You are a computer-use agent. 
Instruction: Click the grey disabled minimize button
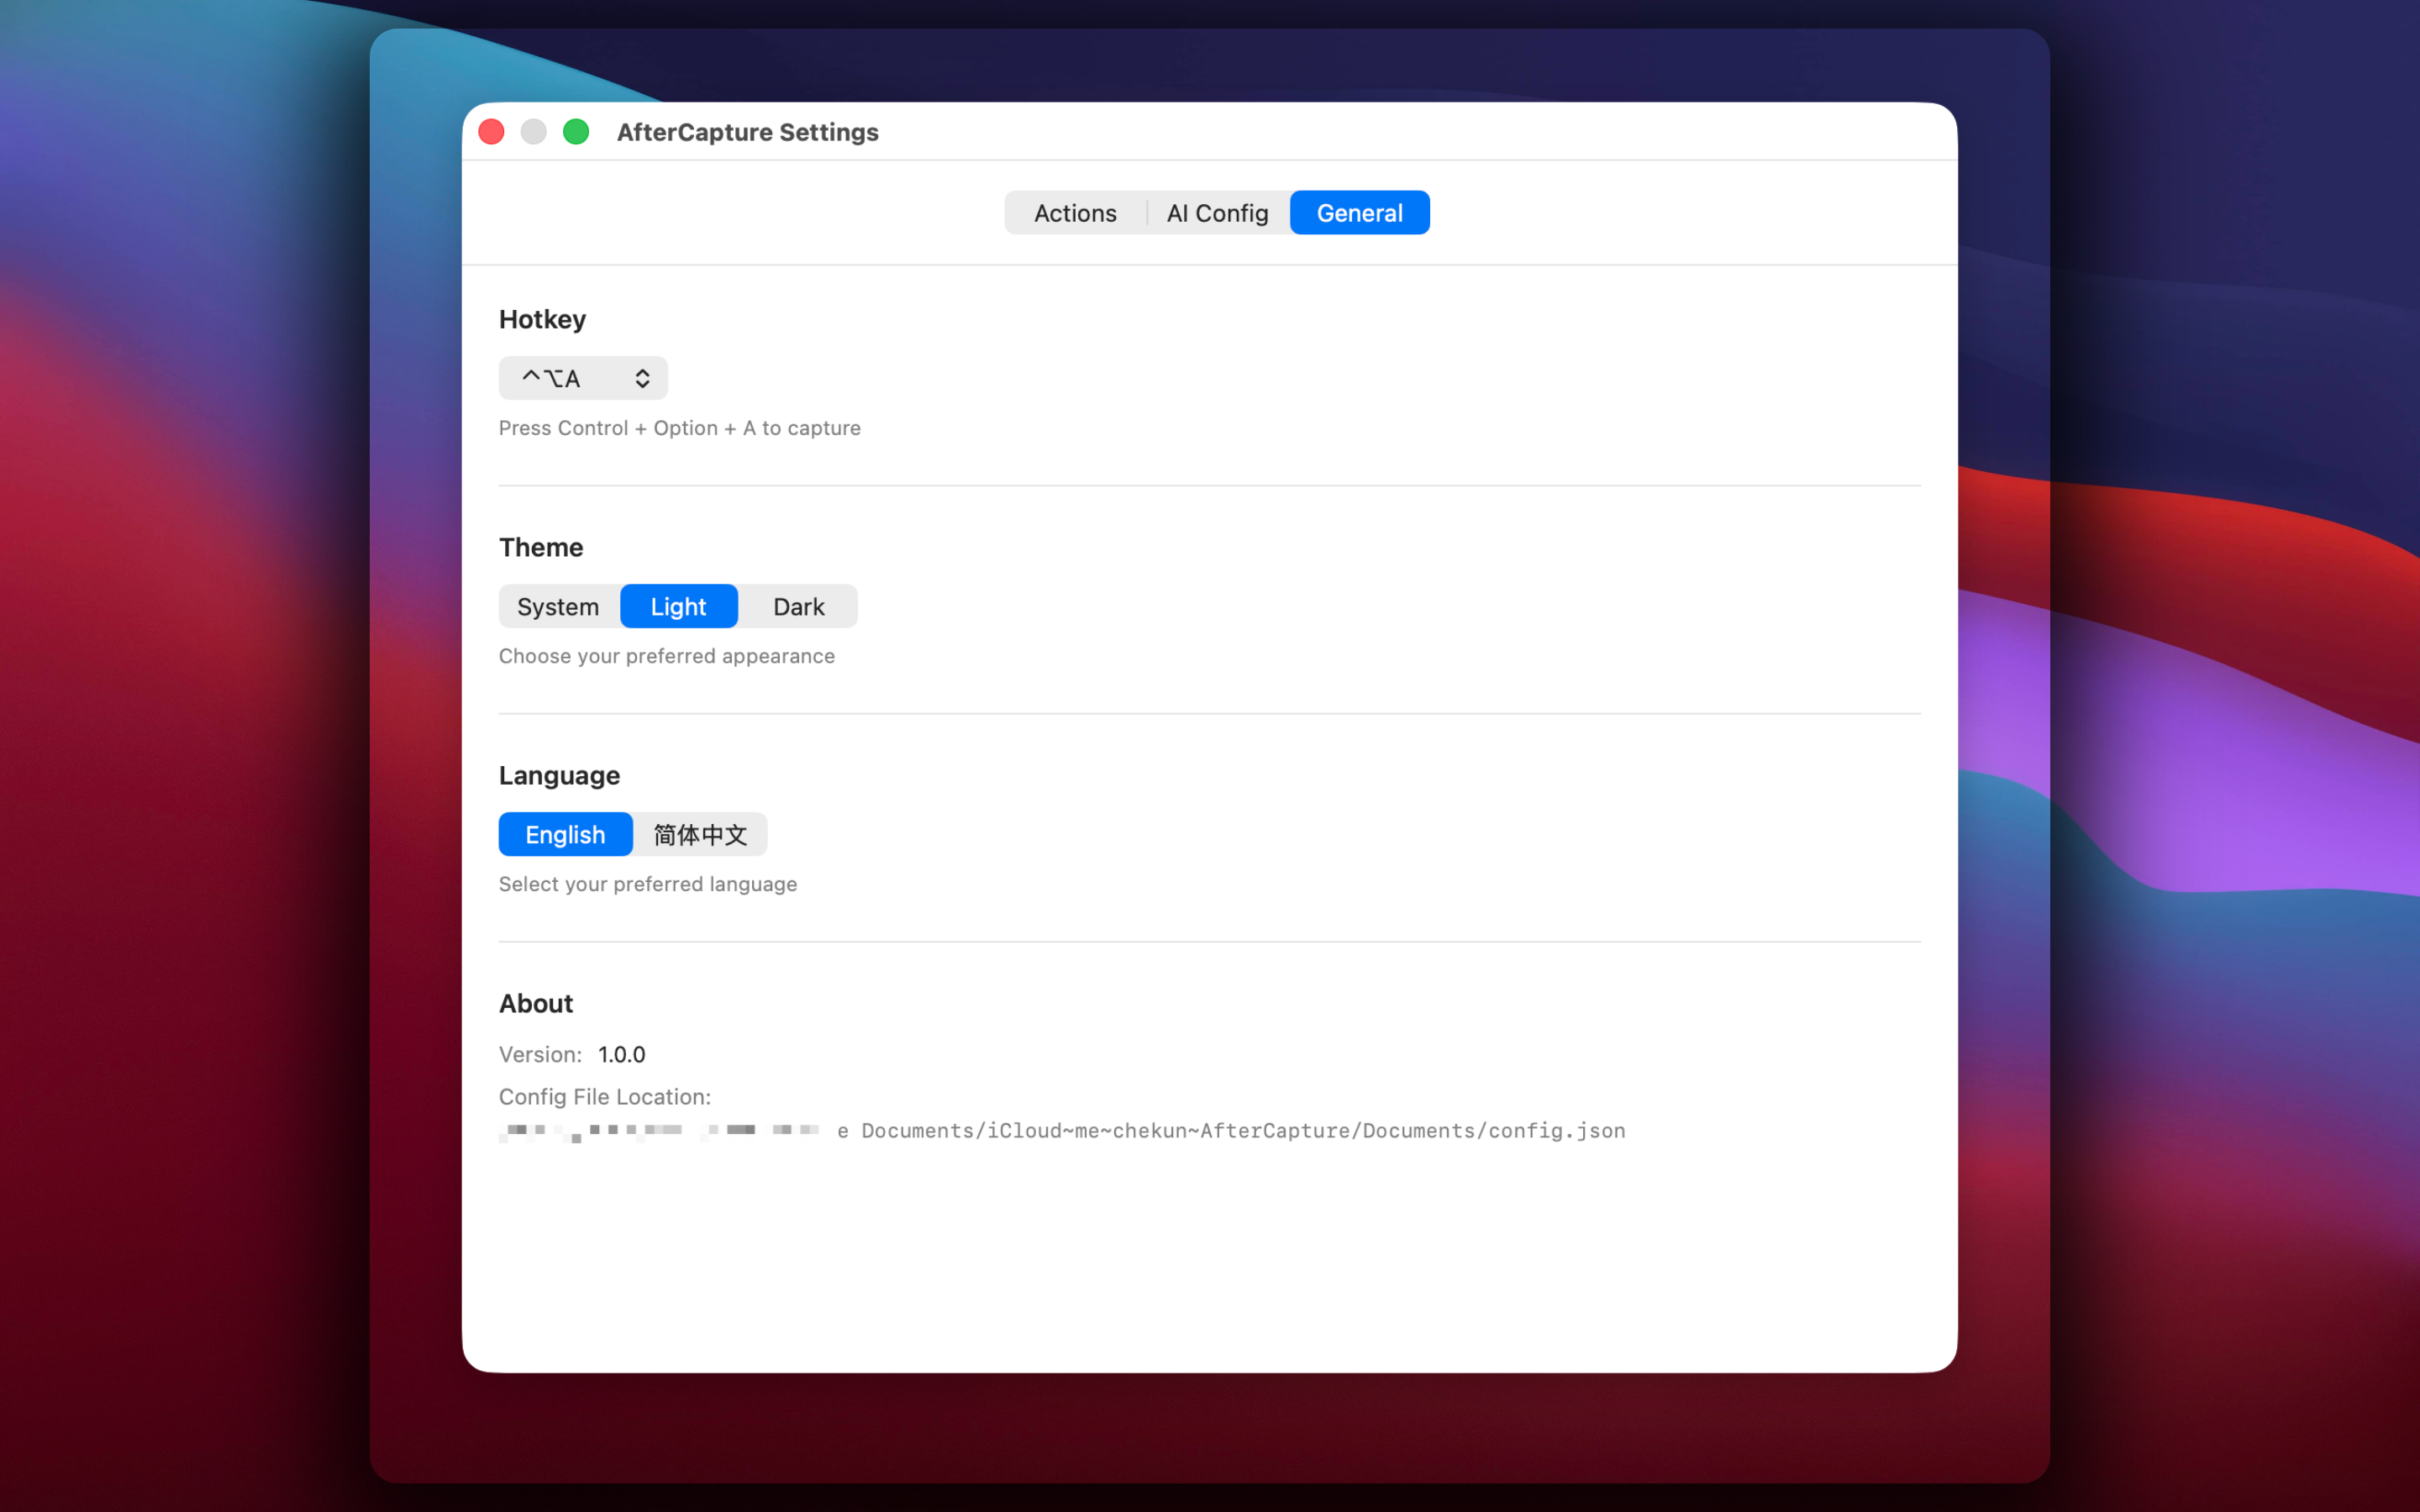pos(534,132)
